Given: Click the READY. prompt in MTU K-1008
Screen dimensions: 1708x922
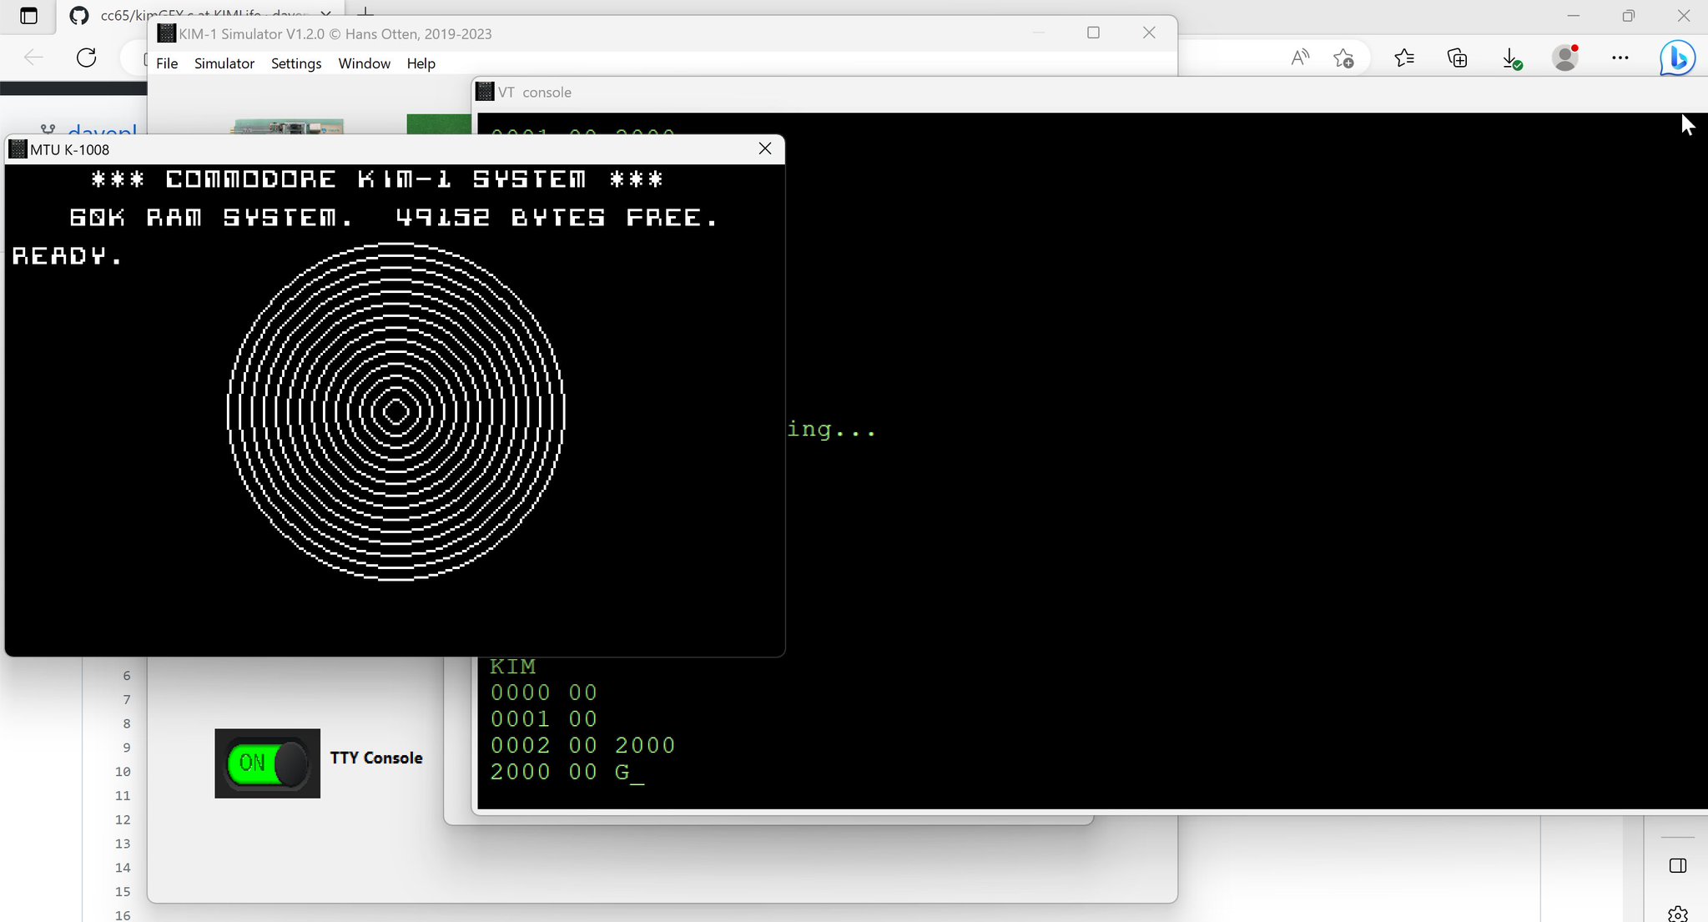Looking at the screenshot, I should click(x=67, y=255).
